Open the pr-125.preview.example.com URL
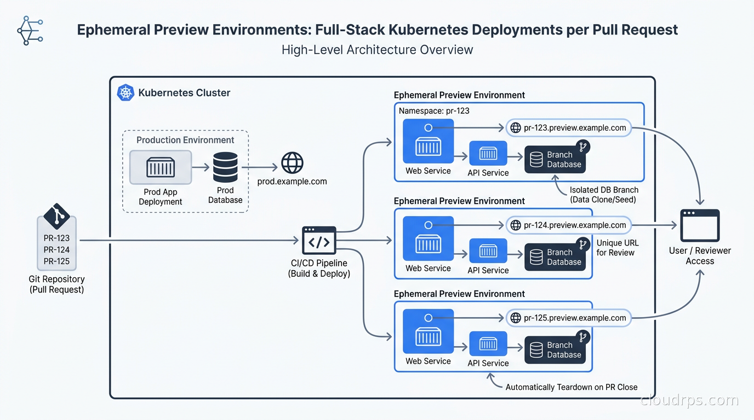The image size is (754, 420). click(x=569, y=318)
